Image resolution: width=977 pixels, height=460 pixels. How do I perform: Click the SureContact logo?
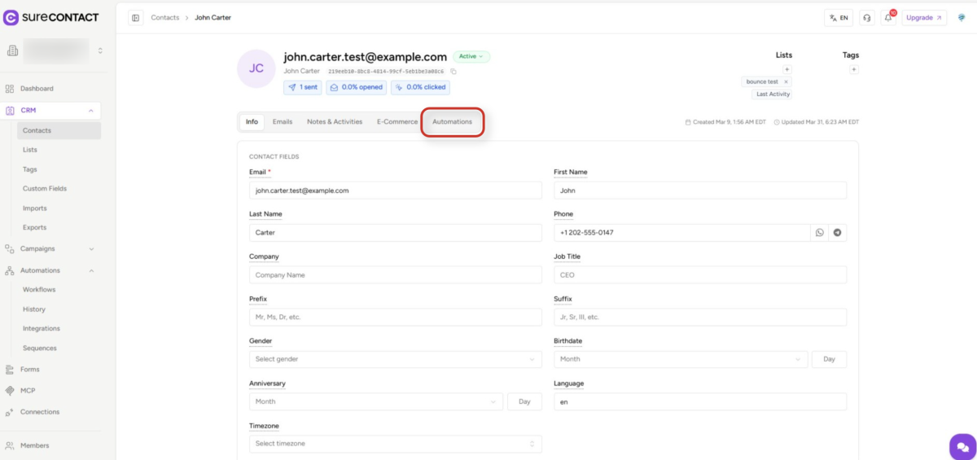tap(52, 17)
